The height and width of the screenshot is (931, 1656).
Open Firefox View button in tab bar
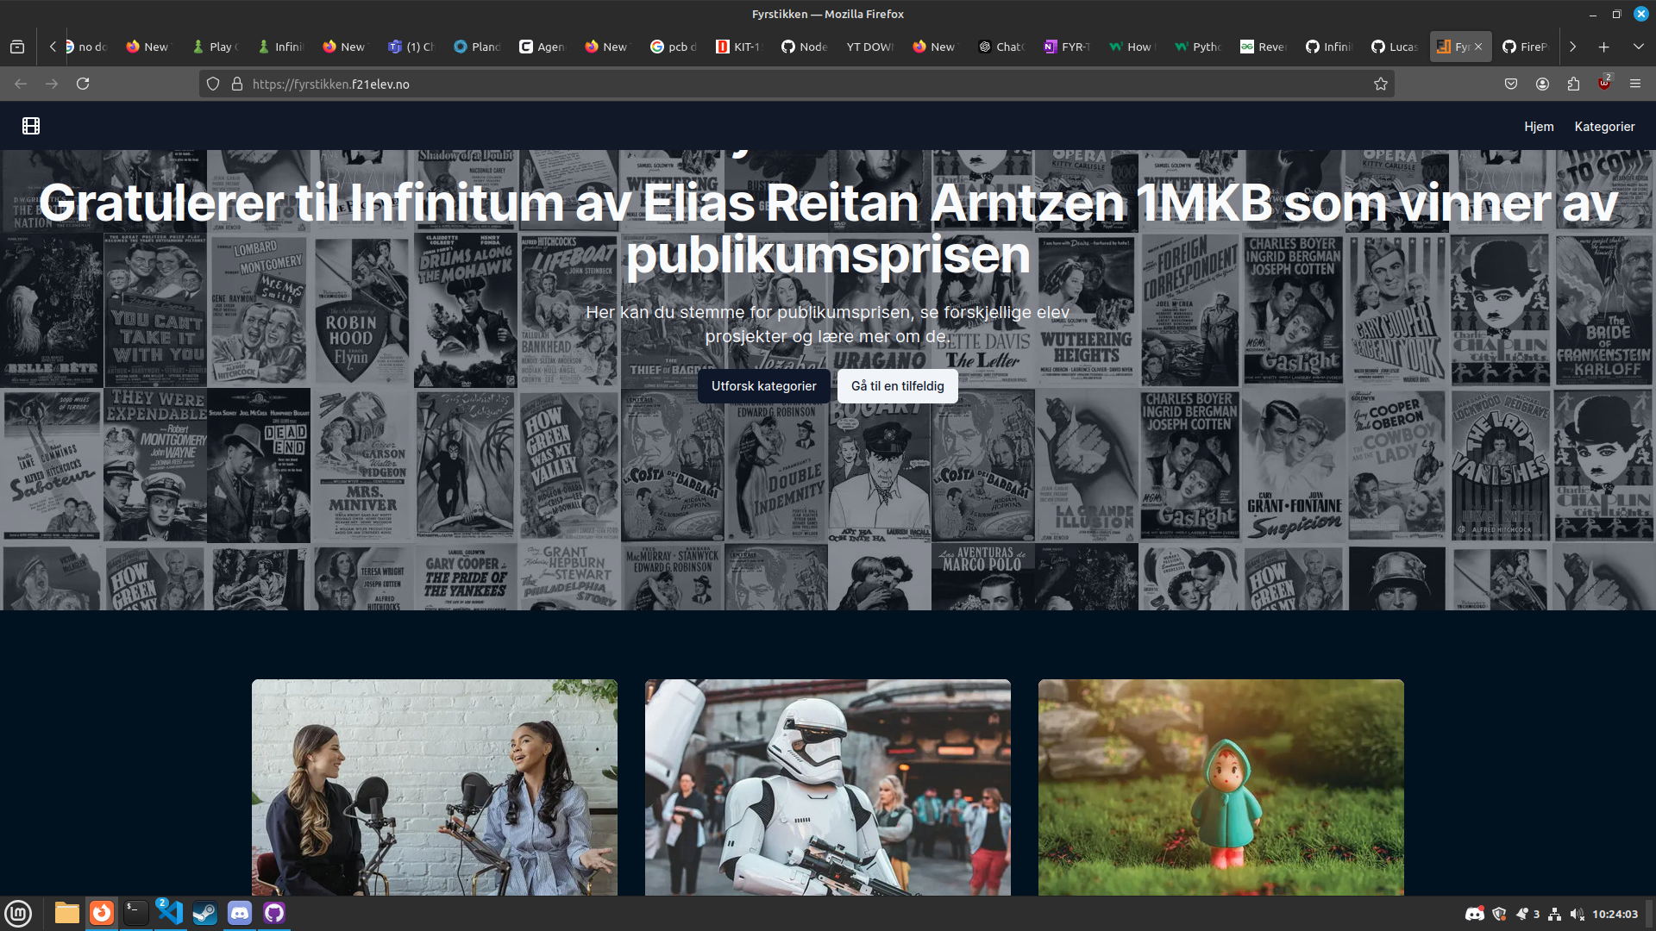(17, 47)
